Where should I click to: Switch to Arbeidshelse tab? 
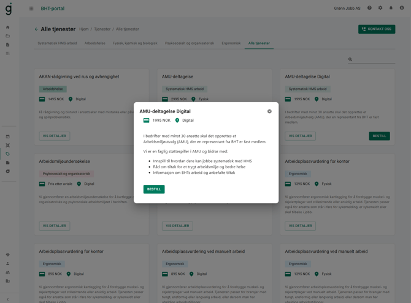[x=95, y=43]
